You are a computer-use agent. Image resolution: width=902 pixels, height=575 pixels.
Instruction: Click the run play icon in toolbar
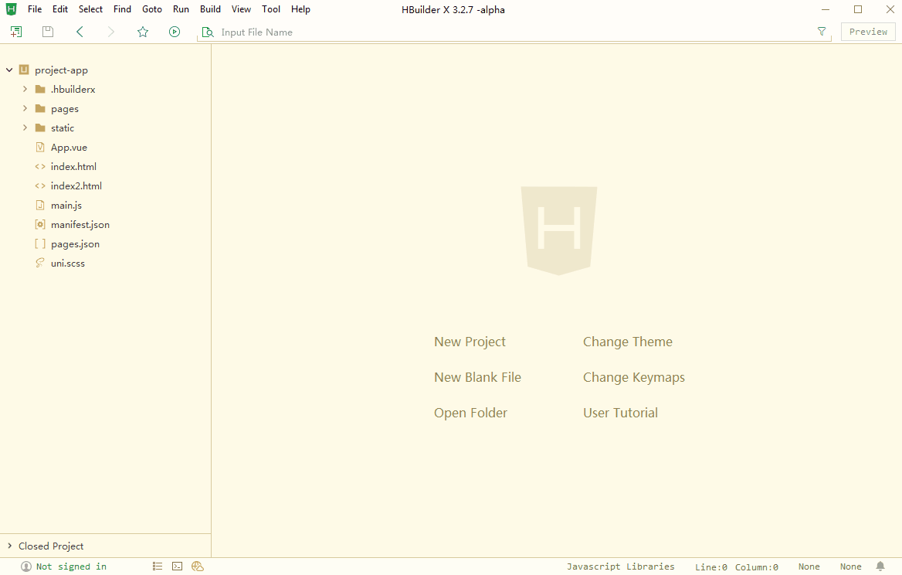point(175,32)
